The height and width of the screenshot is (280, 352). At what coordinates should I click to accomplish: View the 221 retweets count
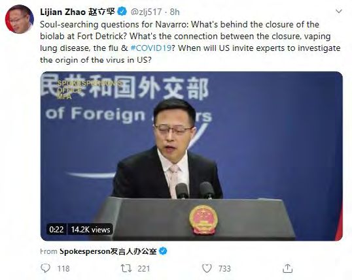pyautogui.click(x=144, y=268)
